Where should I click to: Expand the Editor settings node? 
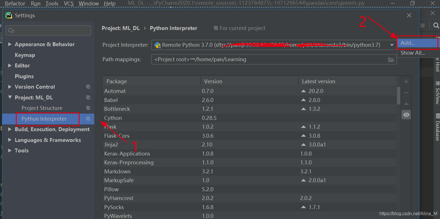coord(10,65)
